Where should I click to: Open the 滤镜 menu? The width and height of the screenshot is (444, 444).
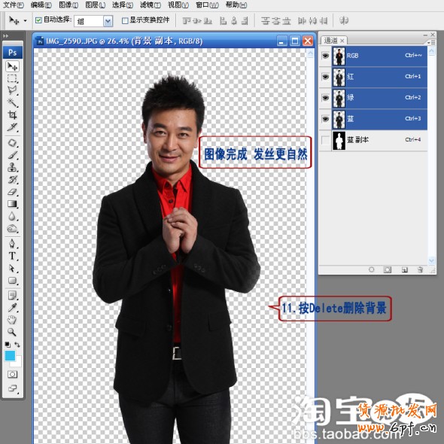click(151, 5)
